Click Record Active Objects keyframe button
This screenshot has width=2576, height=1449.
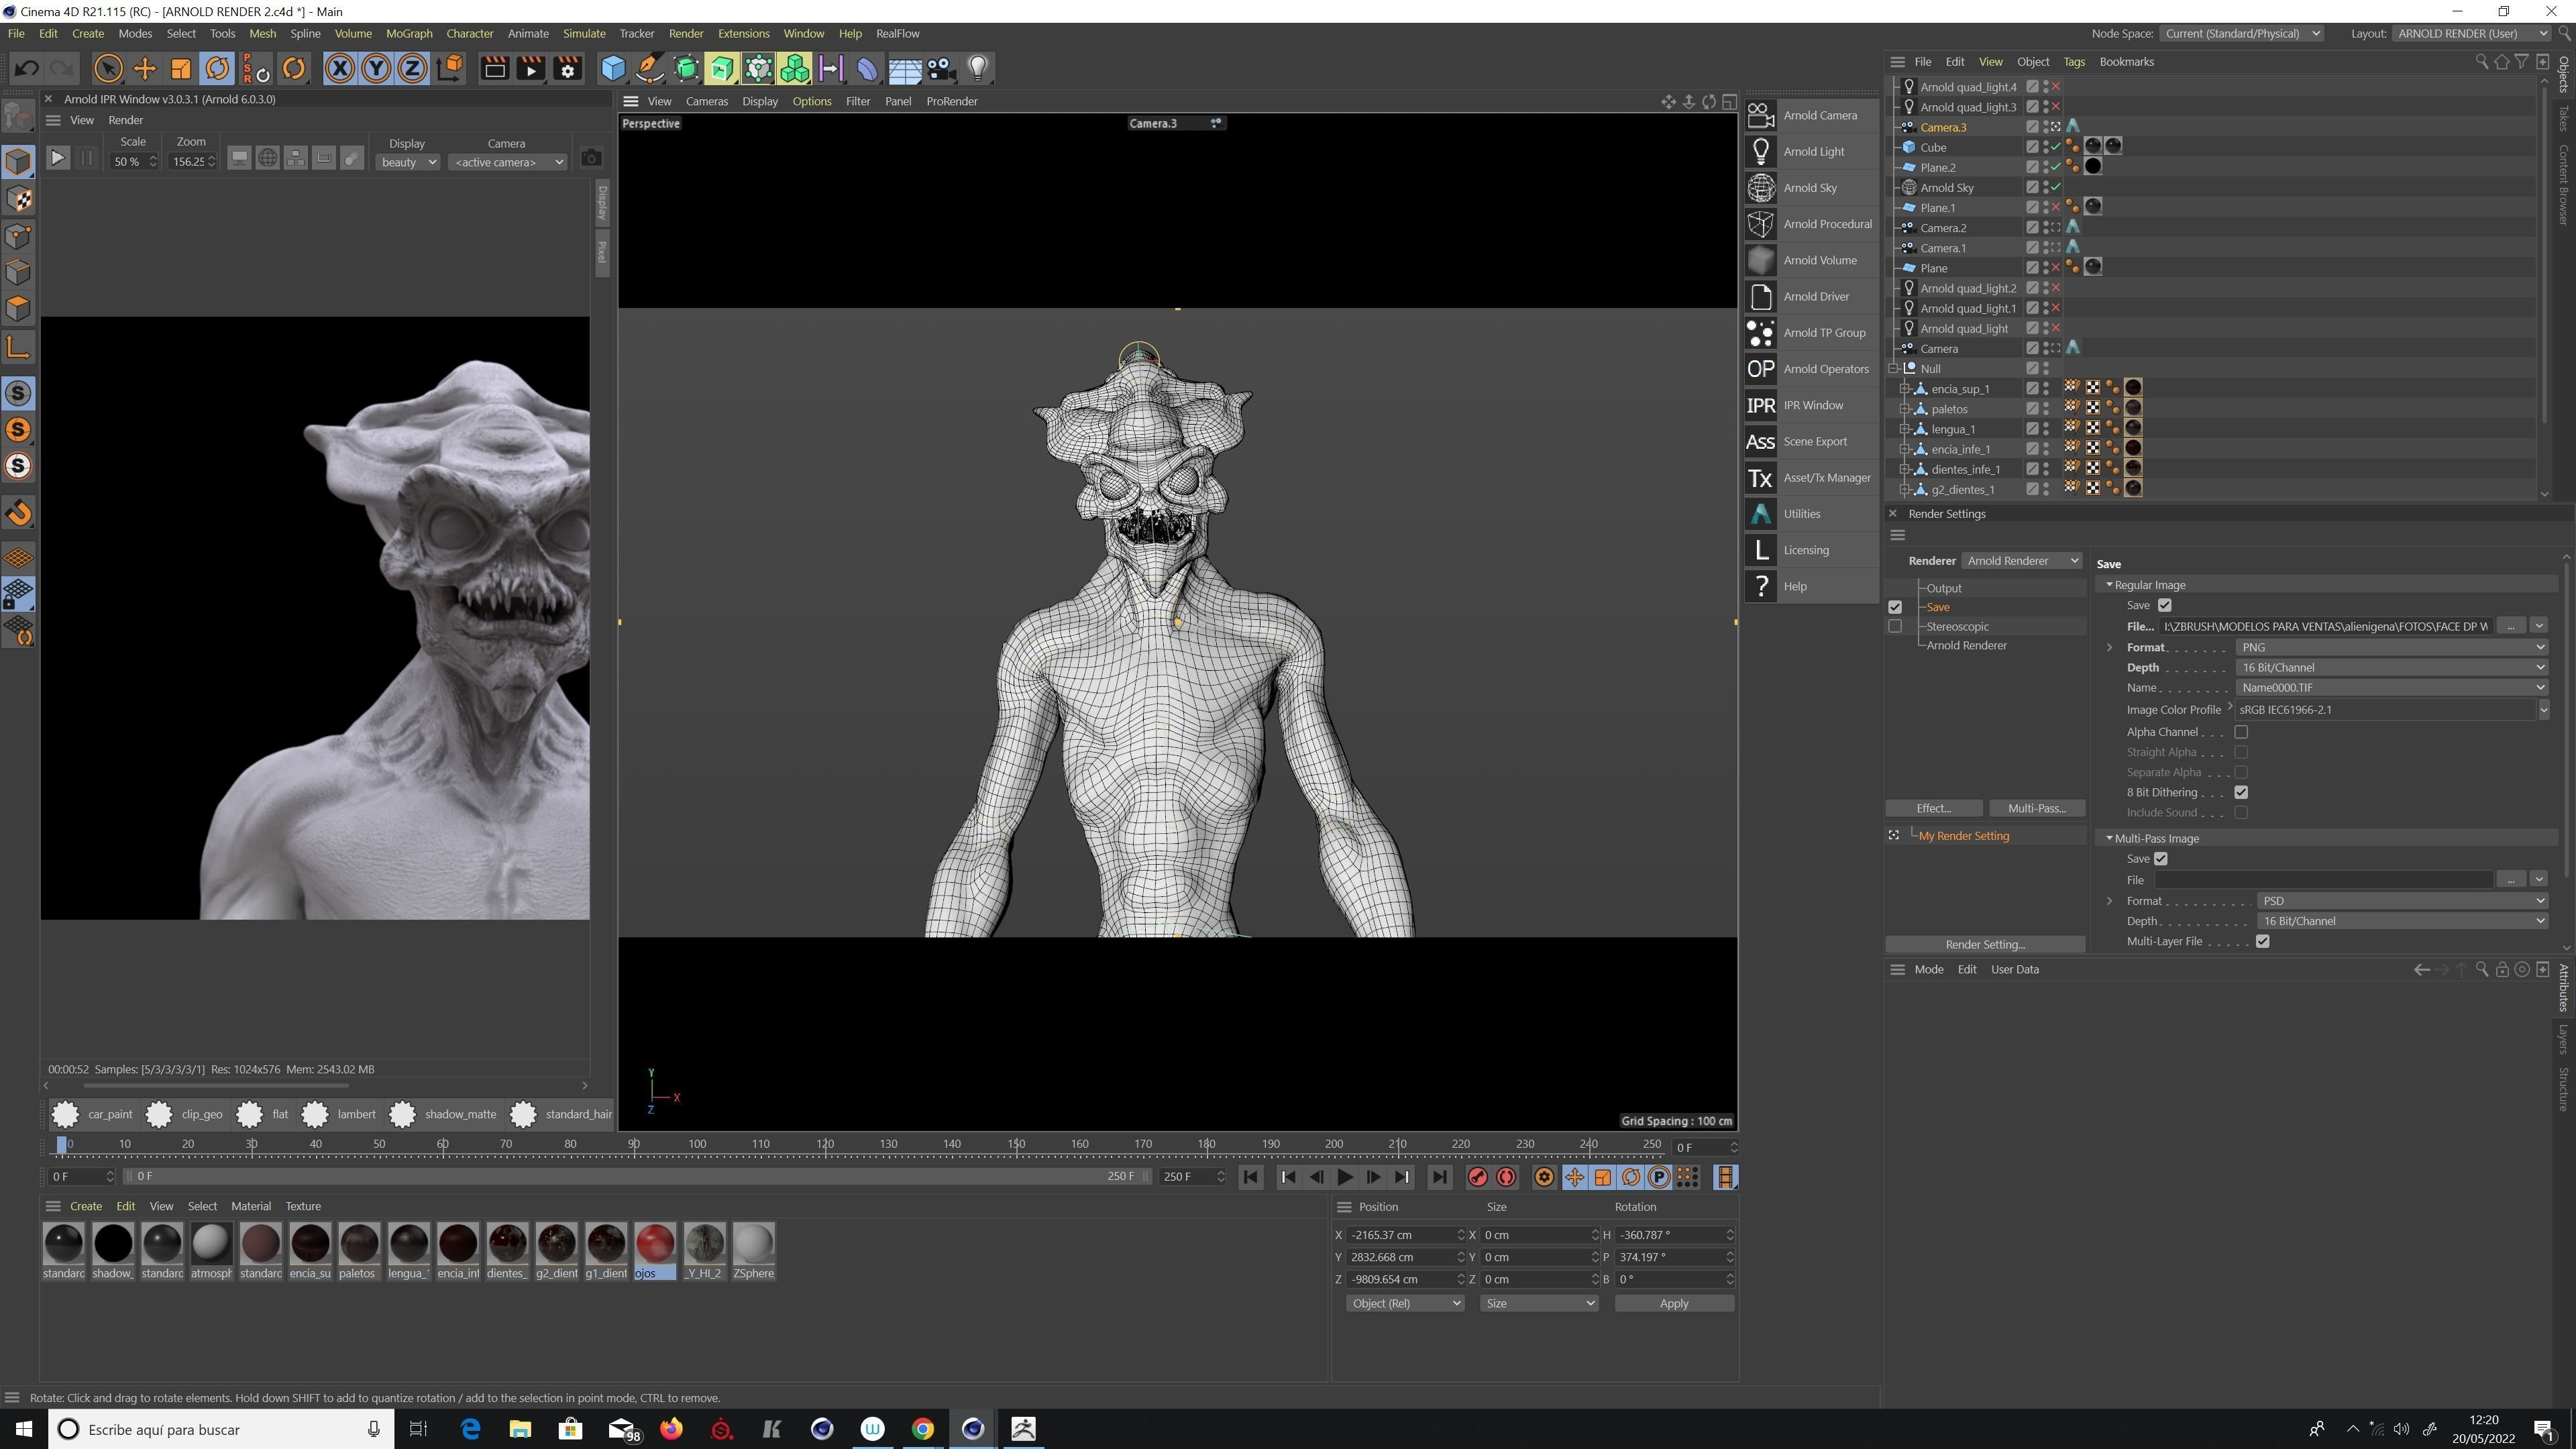click(1477, 1177)
